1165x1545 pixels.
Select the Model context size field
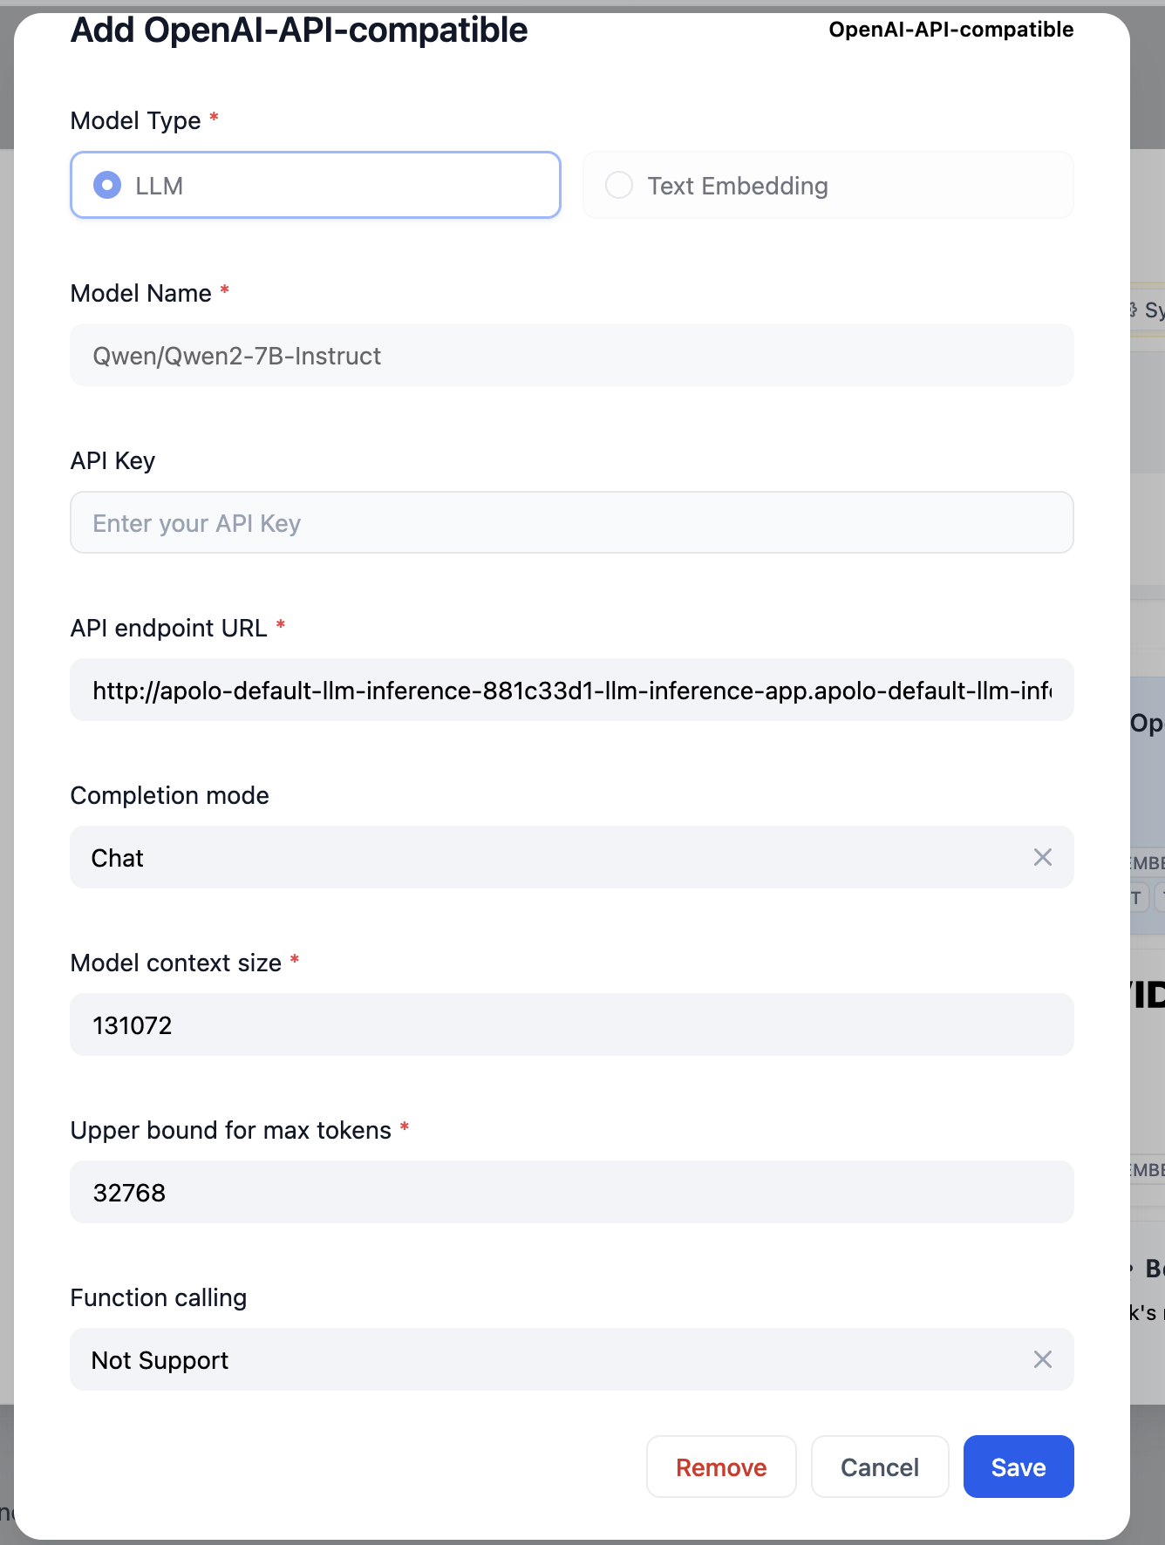571,1025
